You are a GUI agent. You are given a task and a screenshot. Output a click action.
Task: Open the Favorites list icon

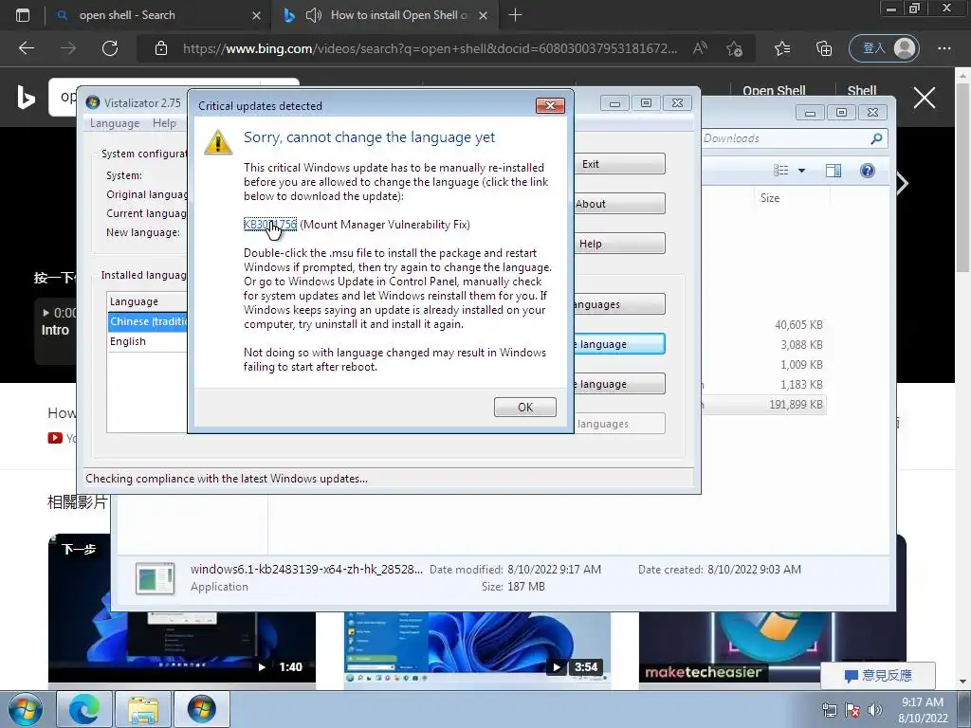click(x=782, y=48)
